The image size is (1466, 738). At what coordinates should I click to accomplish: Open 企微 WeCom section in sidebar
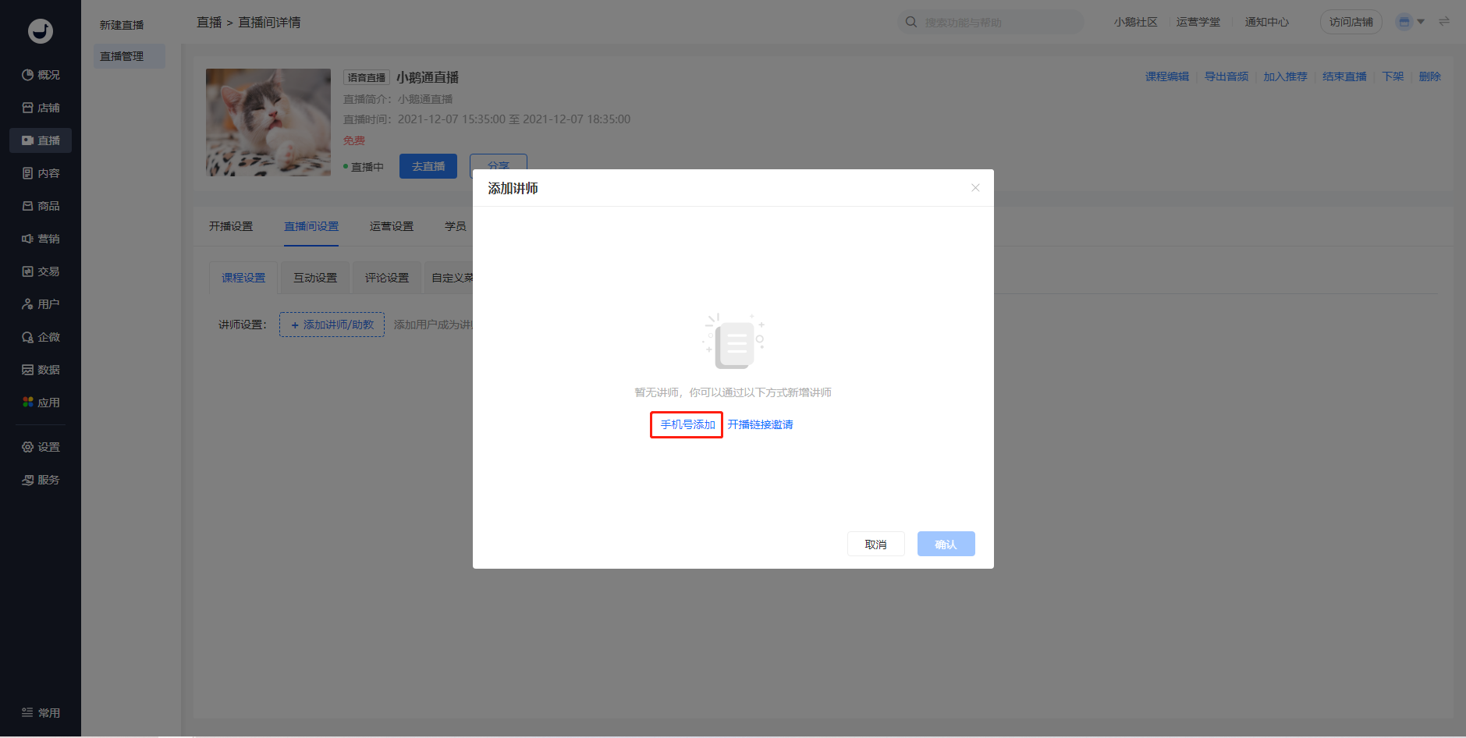click(x=41, y=337)
